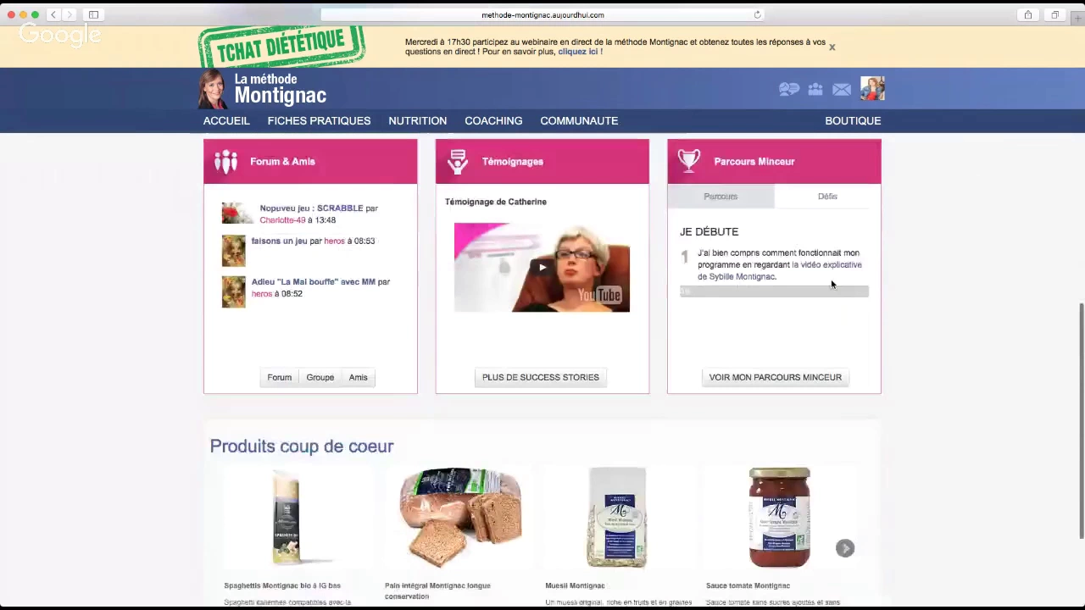The height and width of the screenshot is (610, 1085).
Task: Click the page vertical scrollbar
Action: click(1081, 420)
